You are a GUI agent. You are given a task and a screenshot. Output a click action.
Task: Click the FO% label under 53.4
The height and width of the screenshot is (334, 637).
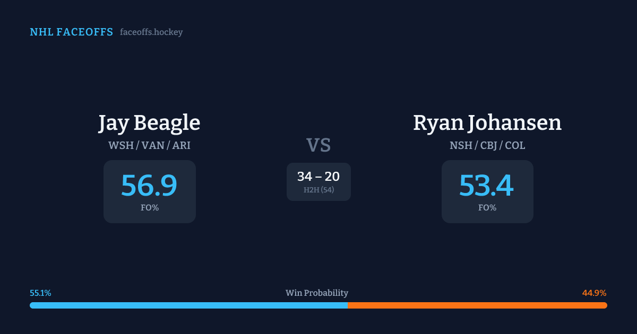pyautogui.click(x=487, y=208)
